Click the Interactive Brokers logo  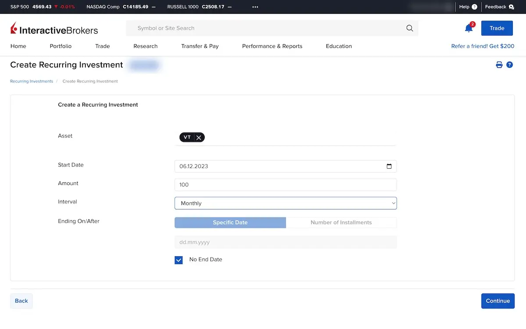tap(54, 29)
